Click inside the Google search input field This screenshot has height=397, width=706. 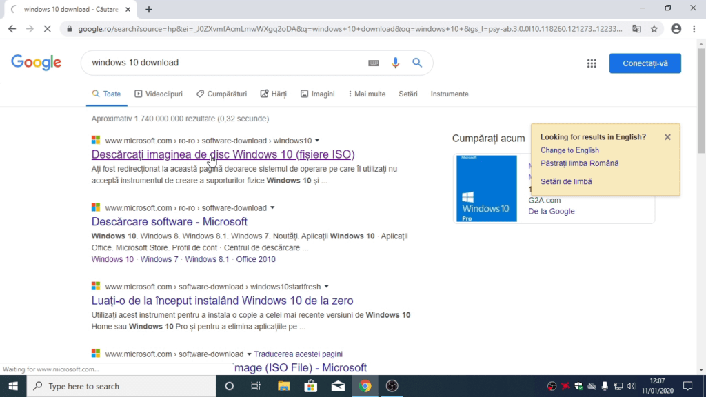(225, 63)
